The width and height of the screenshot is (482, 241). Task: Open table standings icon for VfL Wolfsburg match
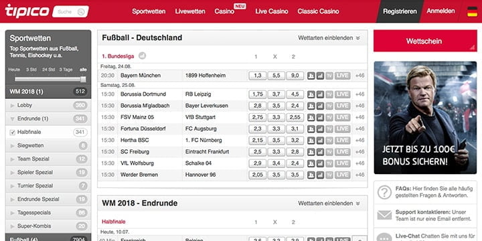coord(311,163)
